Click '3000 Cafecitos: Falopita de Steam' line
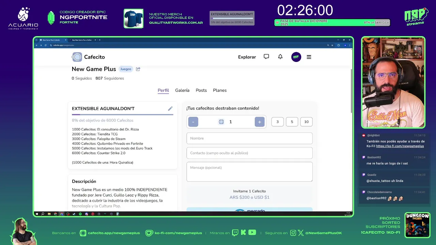 [x=99, y=139]
